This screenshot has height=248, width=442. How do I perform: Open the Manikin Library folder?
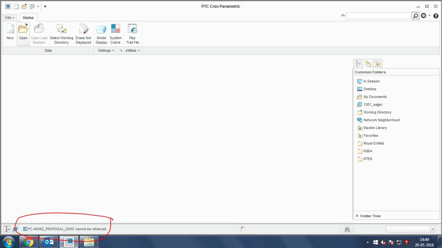[x=372, y=128]
